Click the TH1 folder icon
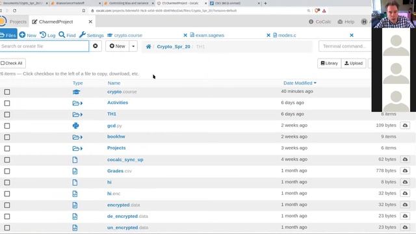The width and height of the screenshot is (416, 234). tap(77, 114)
